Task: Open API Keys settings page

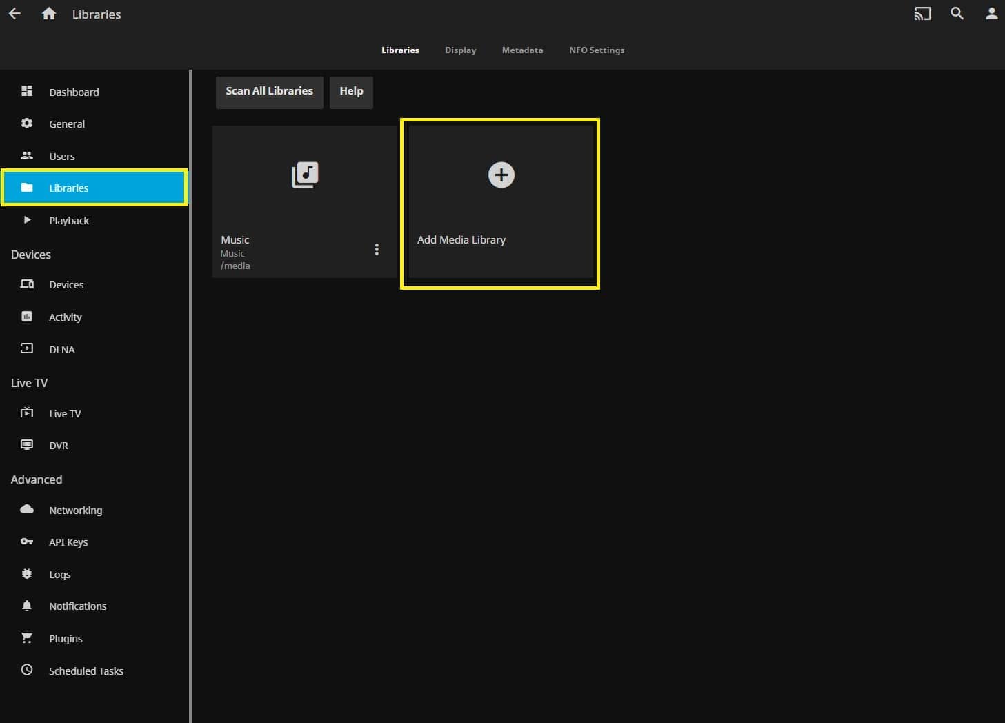Action: pos(68,542)
